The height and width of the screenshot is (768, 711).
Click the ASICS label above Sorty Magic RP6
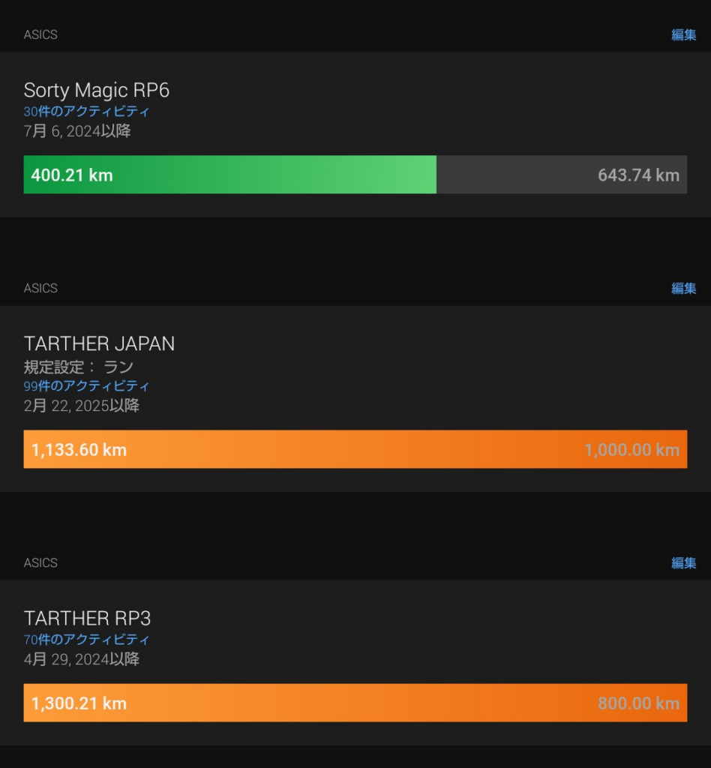[x=40, y=34]
